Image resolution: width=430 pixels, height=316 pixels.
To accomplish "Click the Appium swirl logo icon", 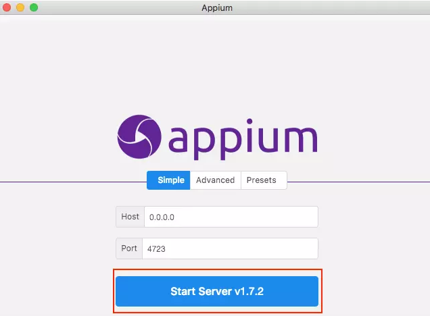I will pos(139,136).
